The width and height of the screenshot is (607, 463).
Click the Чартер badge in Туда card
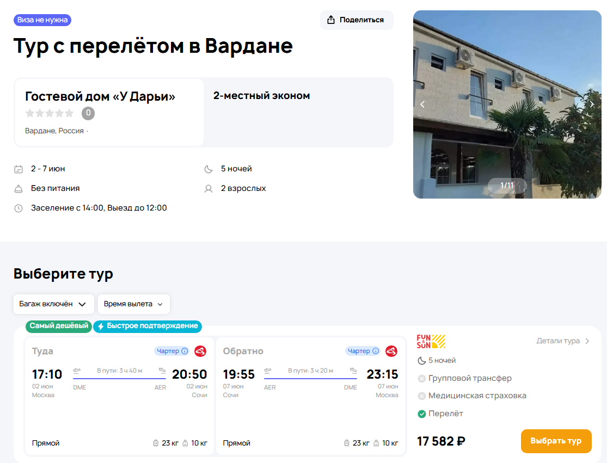(171, 351)
